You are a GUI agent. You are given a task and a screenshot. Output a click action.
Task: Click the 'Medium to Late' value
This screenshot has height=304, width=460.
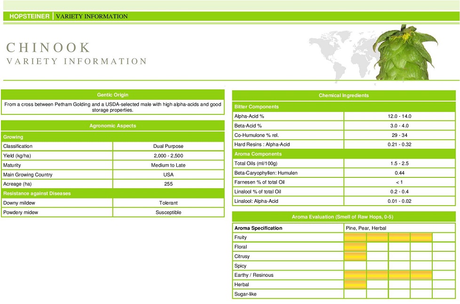pos(168,165)
